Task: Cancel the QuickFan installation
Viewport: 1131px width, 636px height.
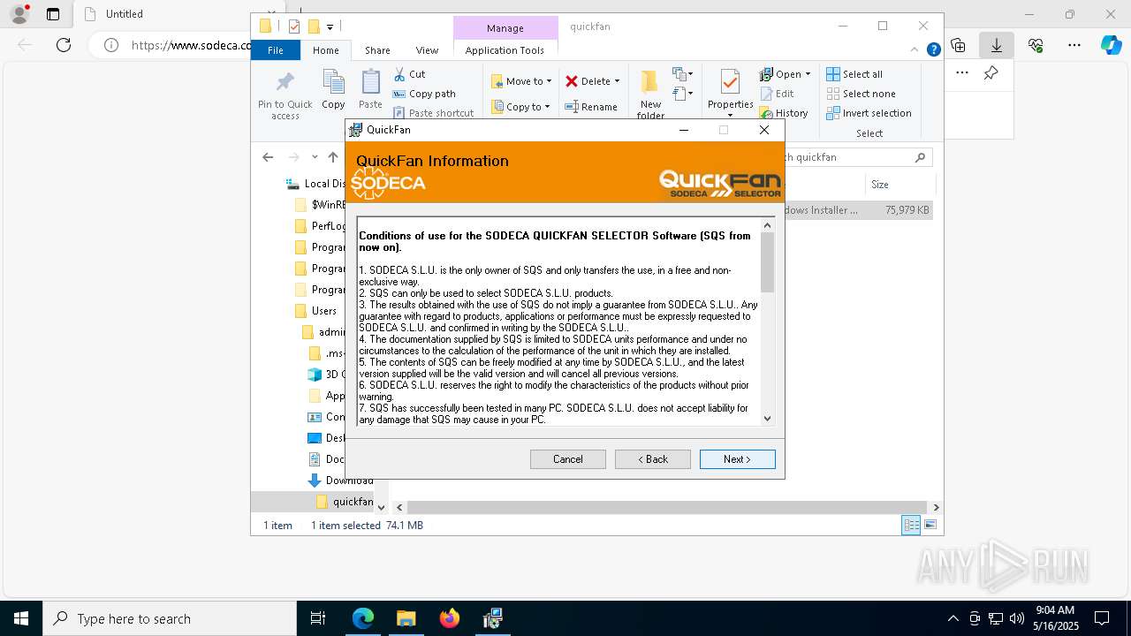Action: pyautogui.click(x=567, y=459)
